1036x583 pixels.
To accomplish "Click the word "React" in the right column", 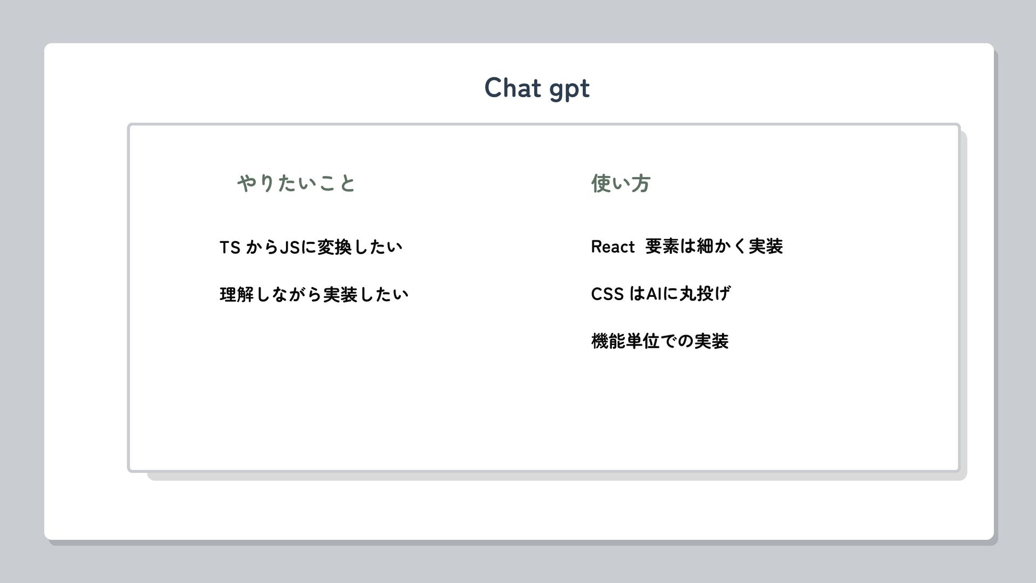I will [x=613, y=247].
